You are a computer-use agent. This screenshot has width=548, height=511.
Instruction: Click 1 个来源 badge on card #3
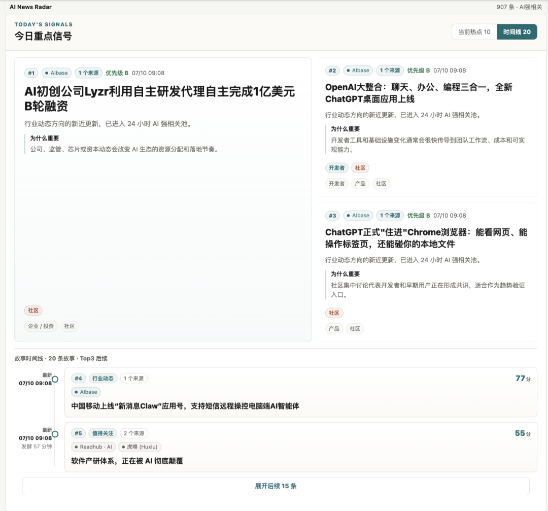pyautogui.click(x=390, y=216)
